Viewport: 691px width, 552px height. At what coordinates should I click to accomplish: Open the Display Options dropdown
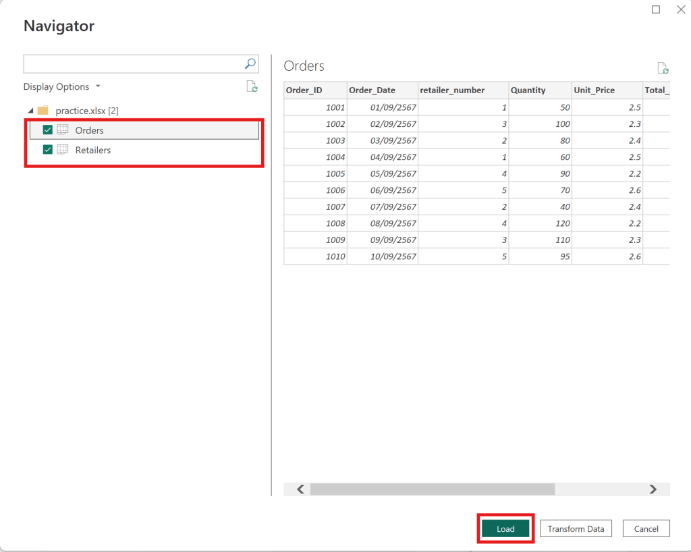coord(61,87)
